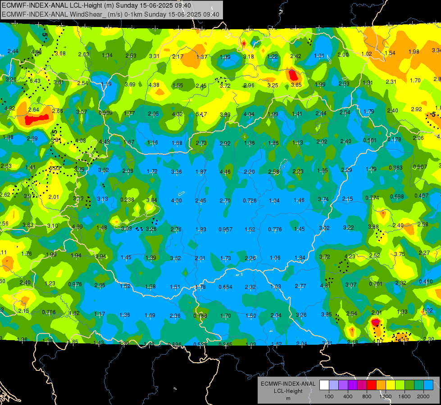The width and height of the screenshot is (441, 405).
Task: Click the wind shear value 4.08
Action: 81,141
